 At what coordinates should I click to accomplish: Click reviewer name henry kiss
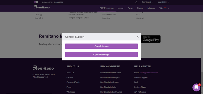106,18
